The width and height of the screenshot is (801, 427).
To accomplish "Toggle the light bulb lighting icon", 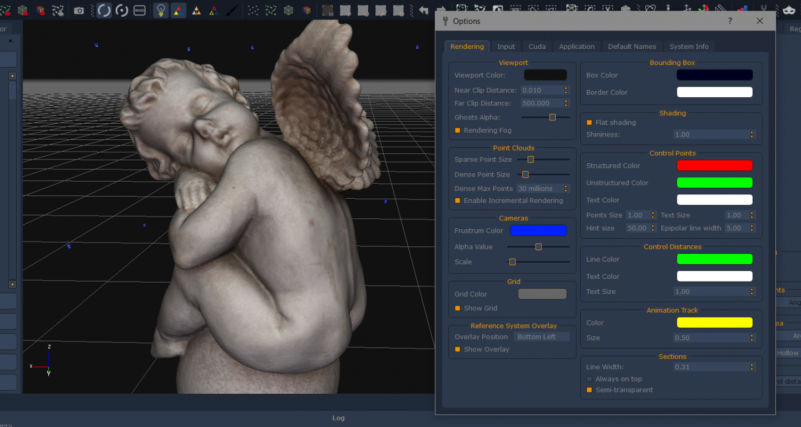I will (x=161, y=11).
